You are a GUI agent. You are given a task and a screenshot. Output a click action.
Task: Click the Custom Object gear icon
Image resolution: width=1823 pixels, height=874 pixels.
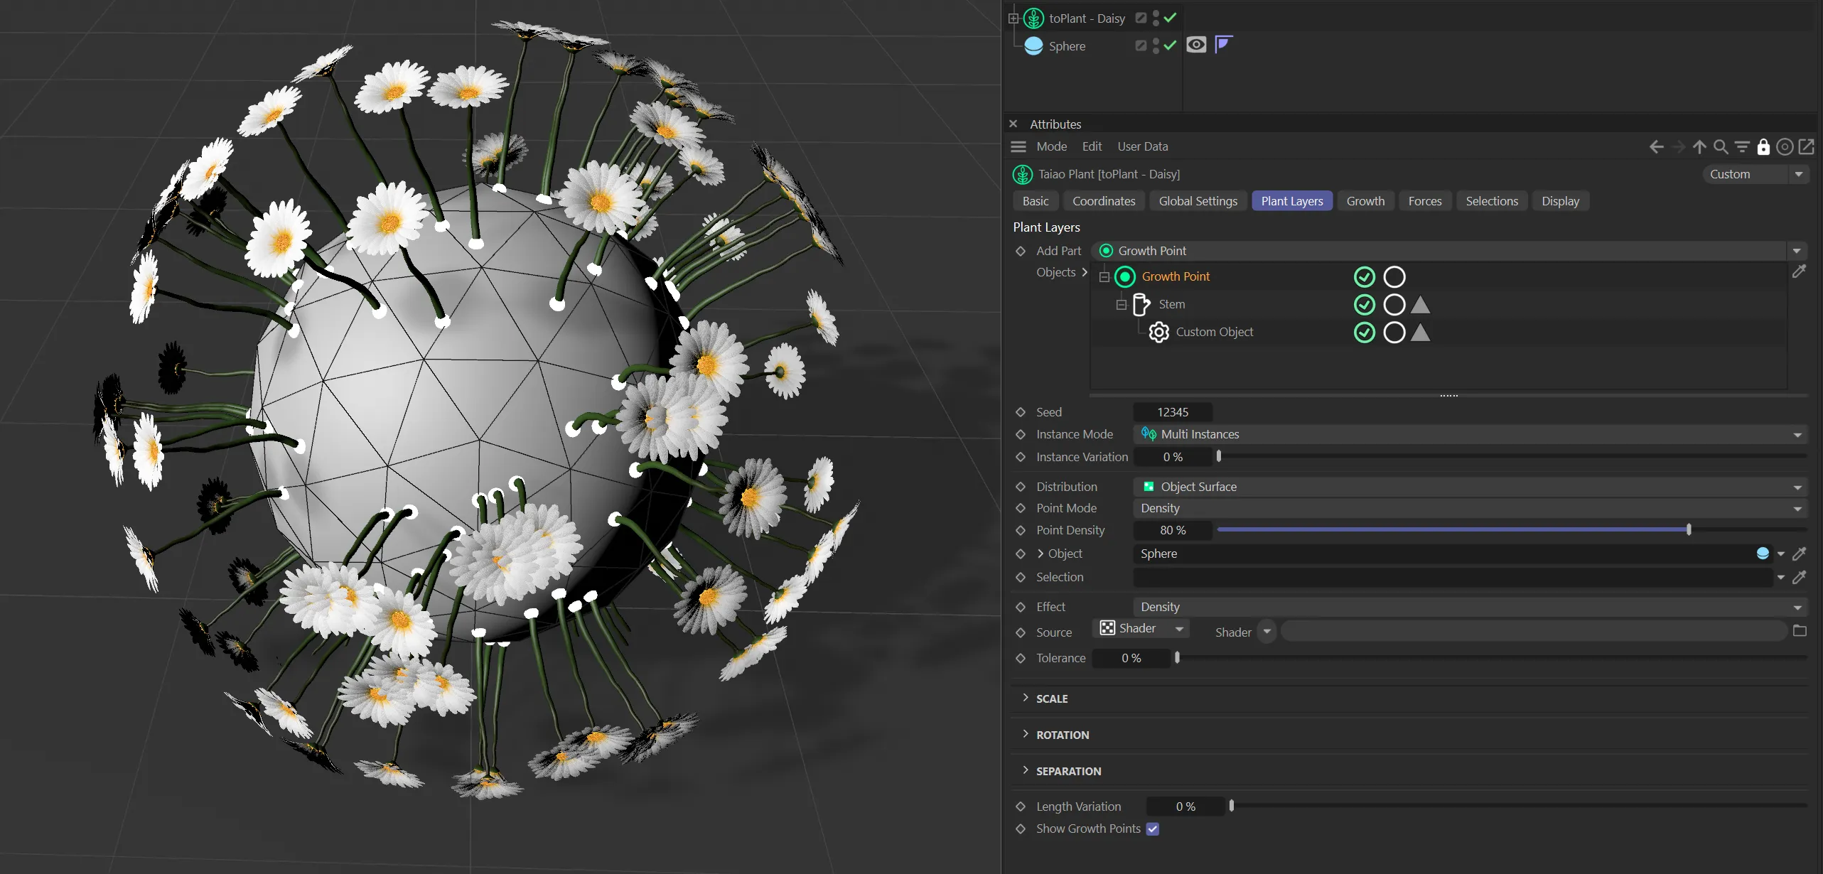click(1158, 332)
